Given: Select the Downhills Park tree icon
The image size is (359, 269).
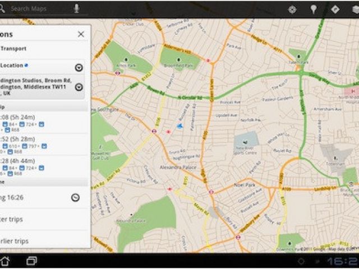Looking at the screenshot, I should point(289,243).
